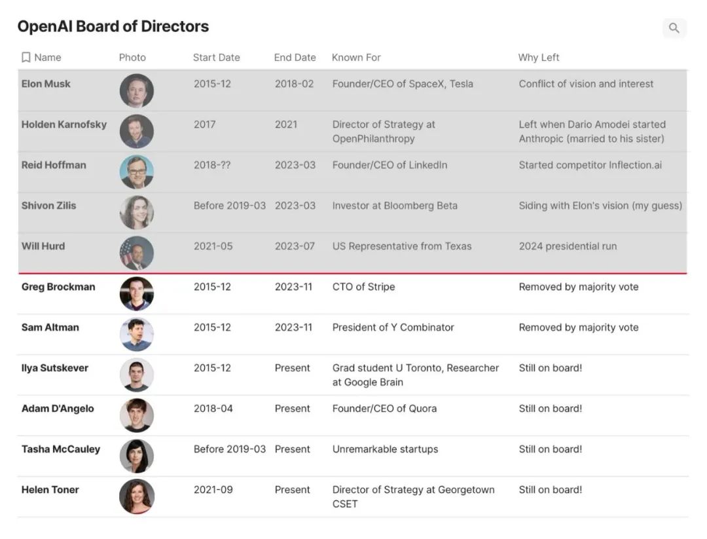Select Founder/CEO of Quora cell
This screenshot has height=539, width=707.
384,409
